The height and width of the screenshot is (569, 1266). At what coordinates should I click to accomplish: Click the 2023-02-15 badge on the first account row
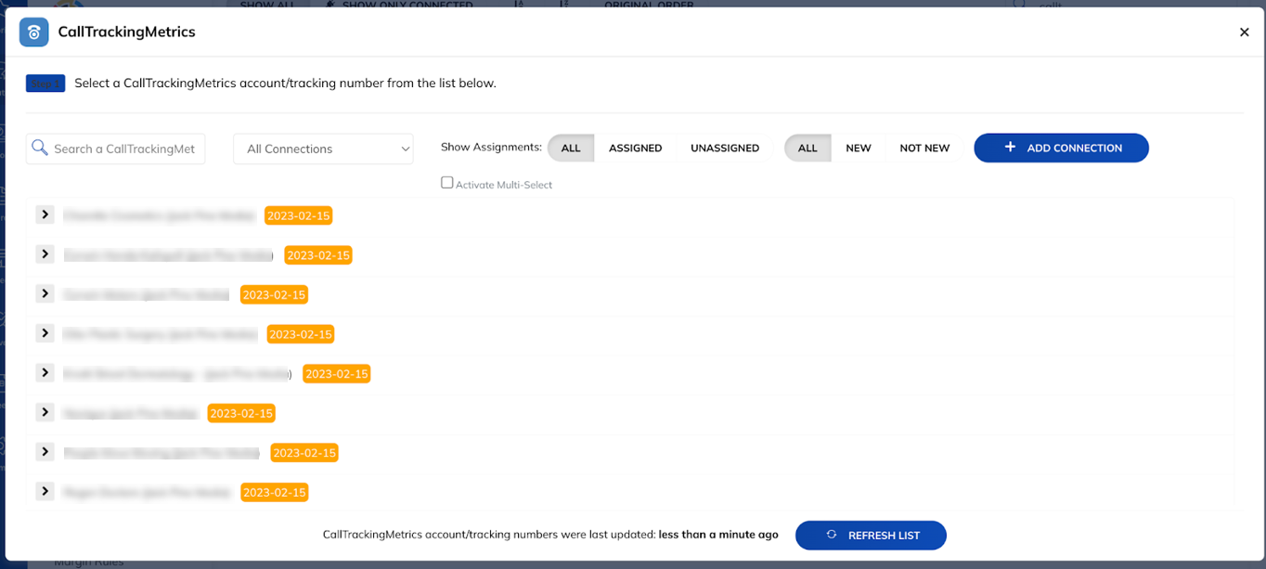point(298,215)
